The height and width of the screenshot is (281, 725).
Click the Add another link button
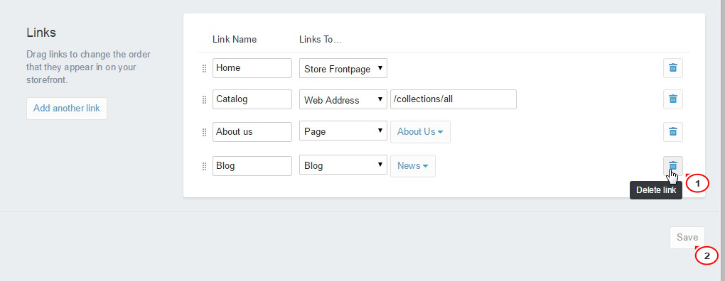point(67,109)
